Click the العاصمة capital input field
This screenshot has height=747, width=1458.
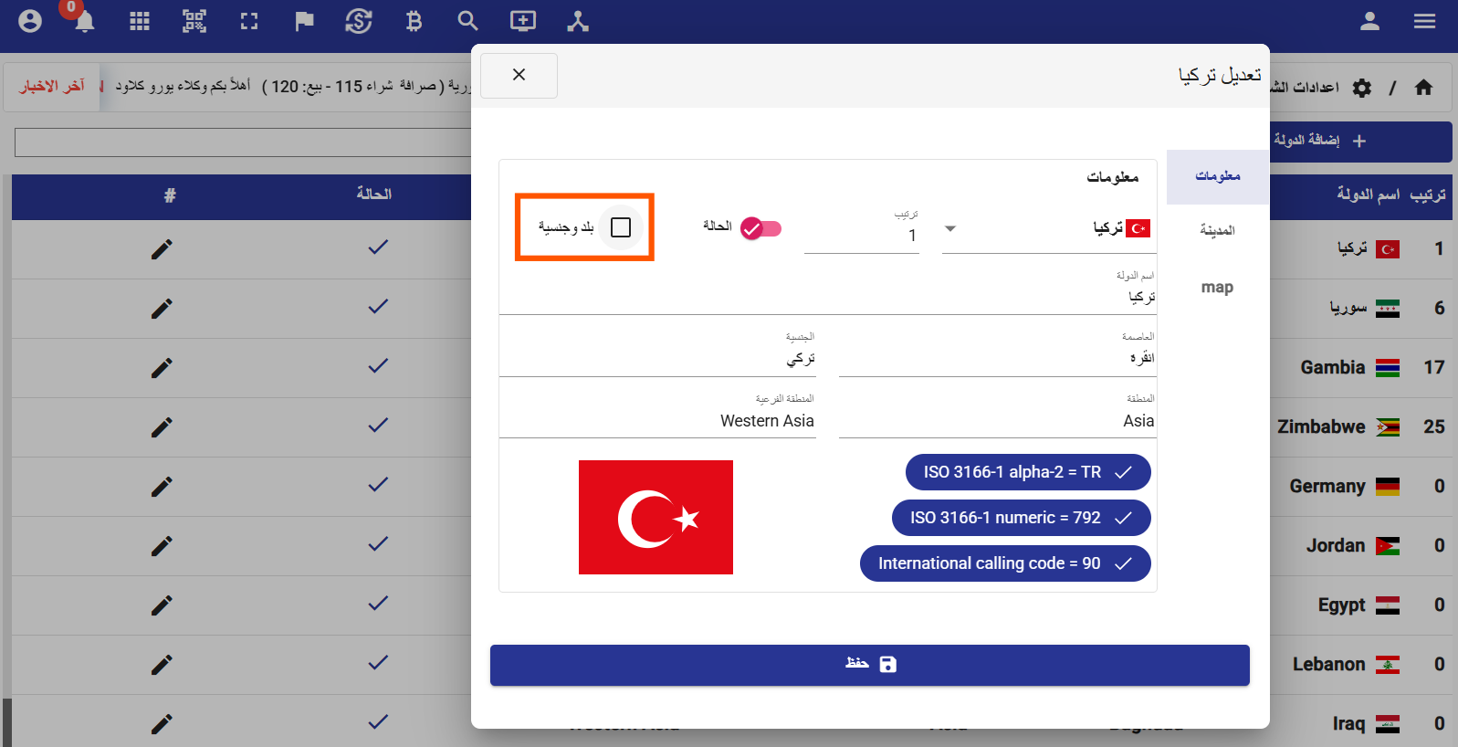coord(997,358)
